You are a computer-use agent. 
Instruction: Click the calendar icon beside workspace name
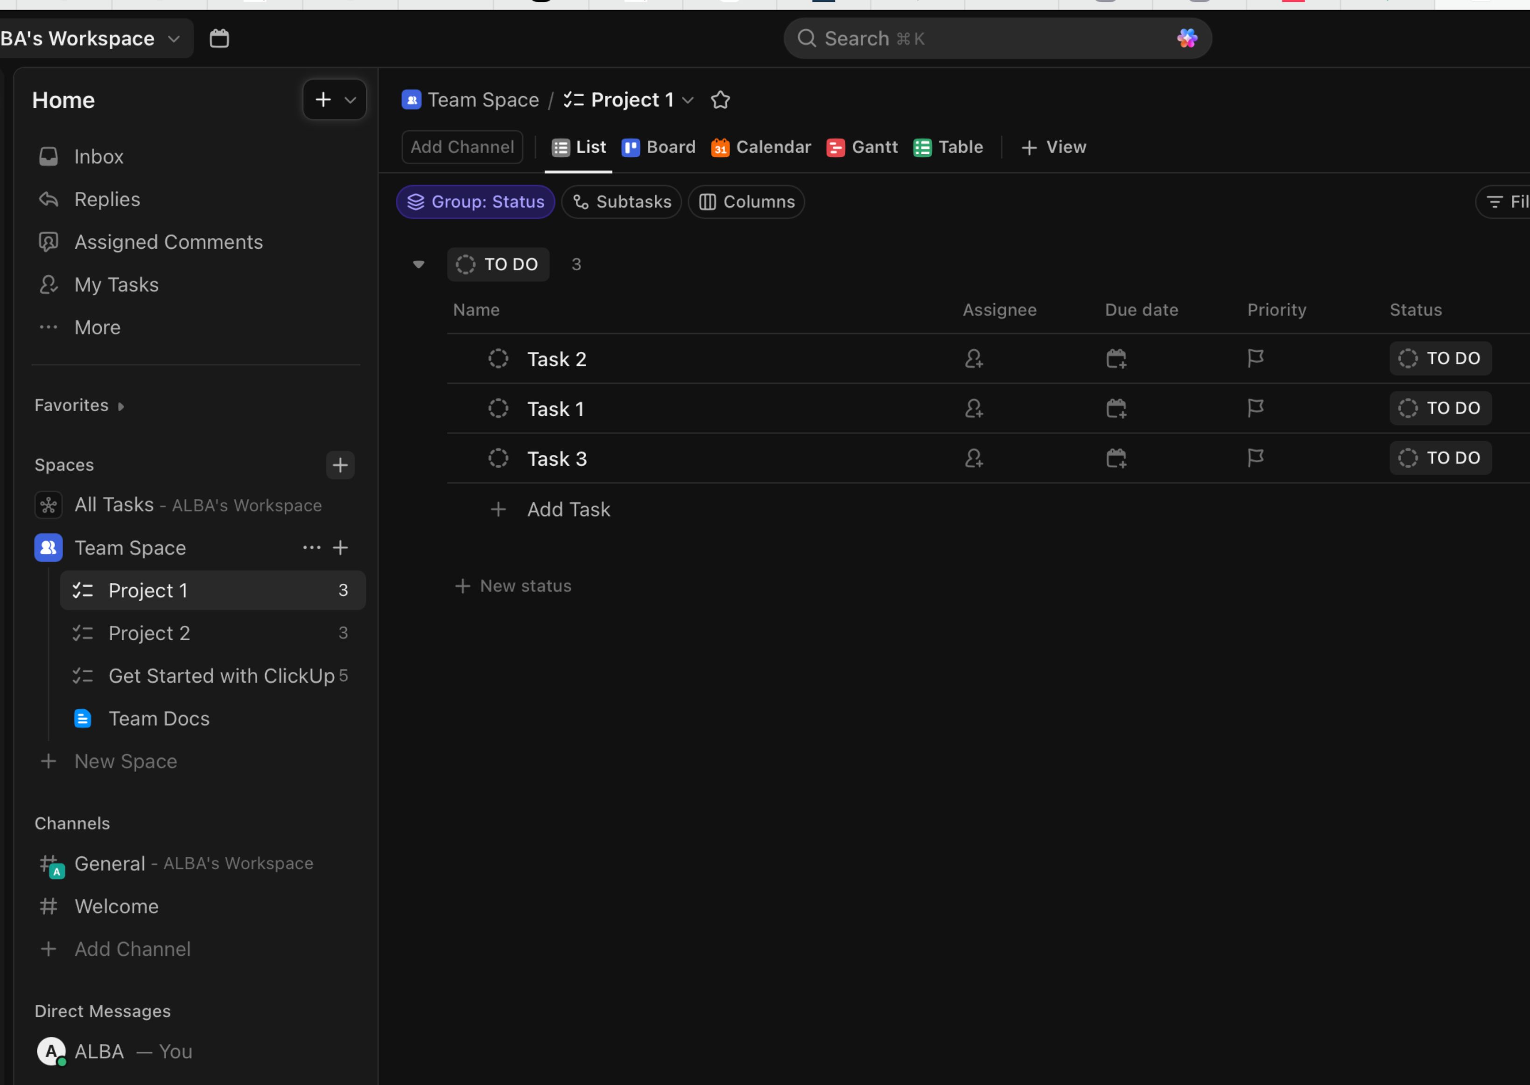click(x=219, y=38)
